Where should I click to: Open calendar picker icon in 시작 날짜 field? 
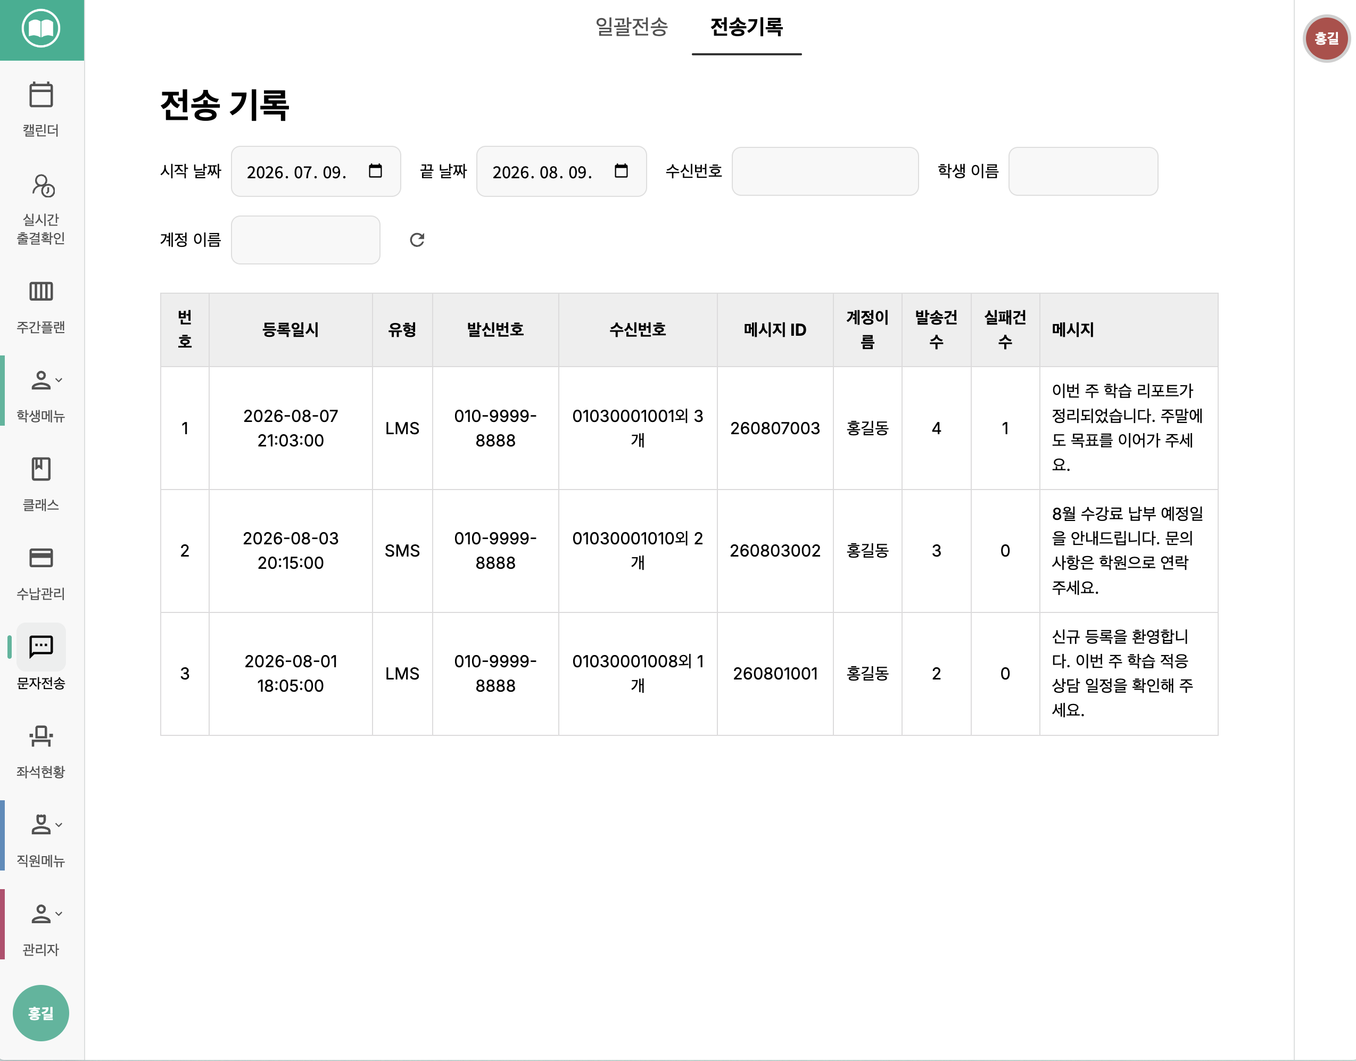click(375, 171)
